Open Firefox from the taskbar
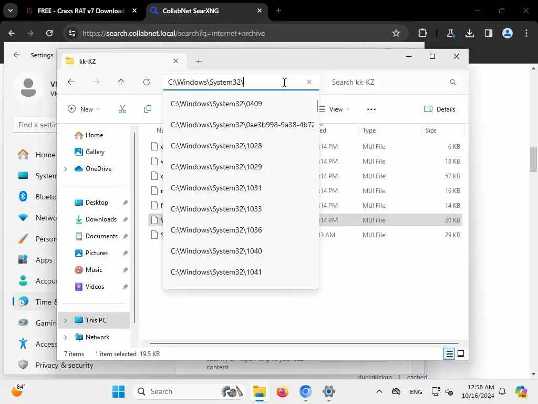538x404 pixels. 282,391
